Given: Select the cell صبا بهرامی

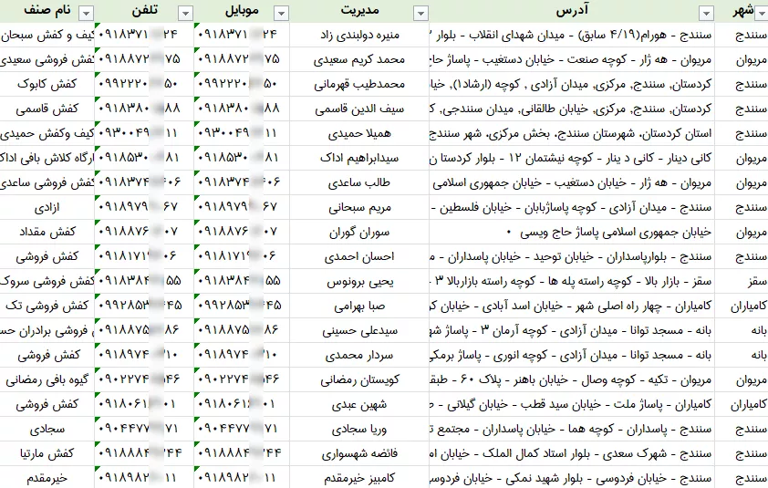Looking at the screenshot, I should pyautogui.click(x=359, y=306).
